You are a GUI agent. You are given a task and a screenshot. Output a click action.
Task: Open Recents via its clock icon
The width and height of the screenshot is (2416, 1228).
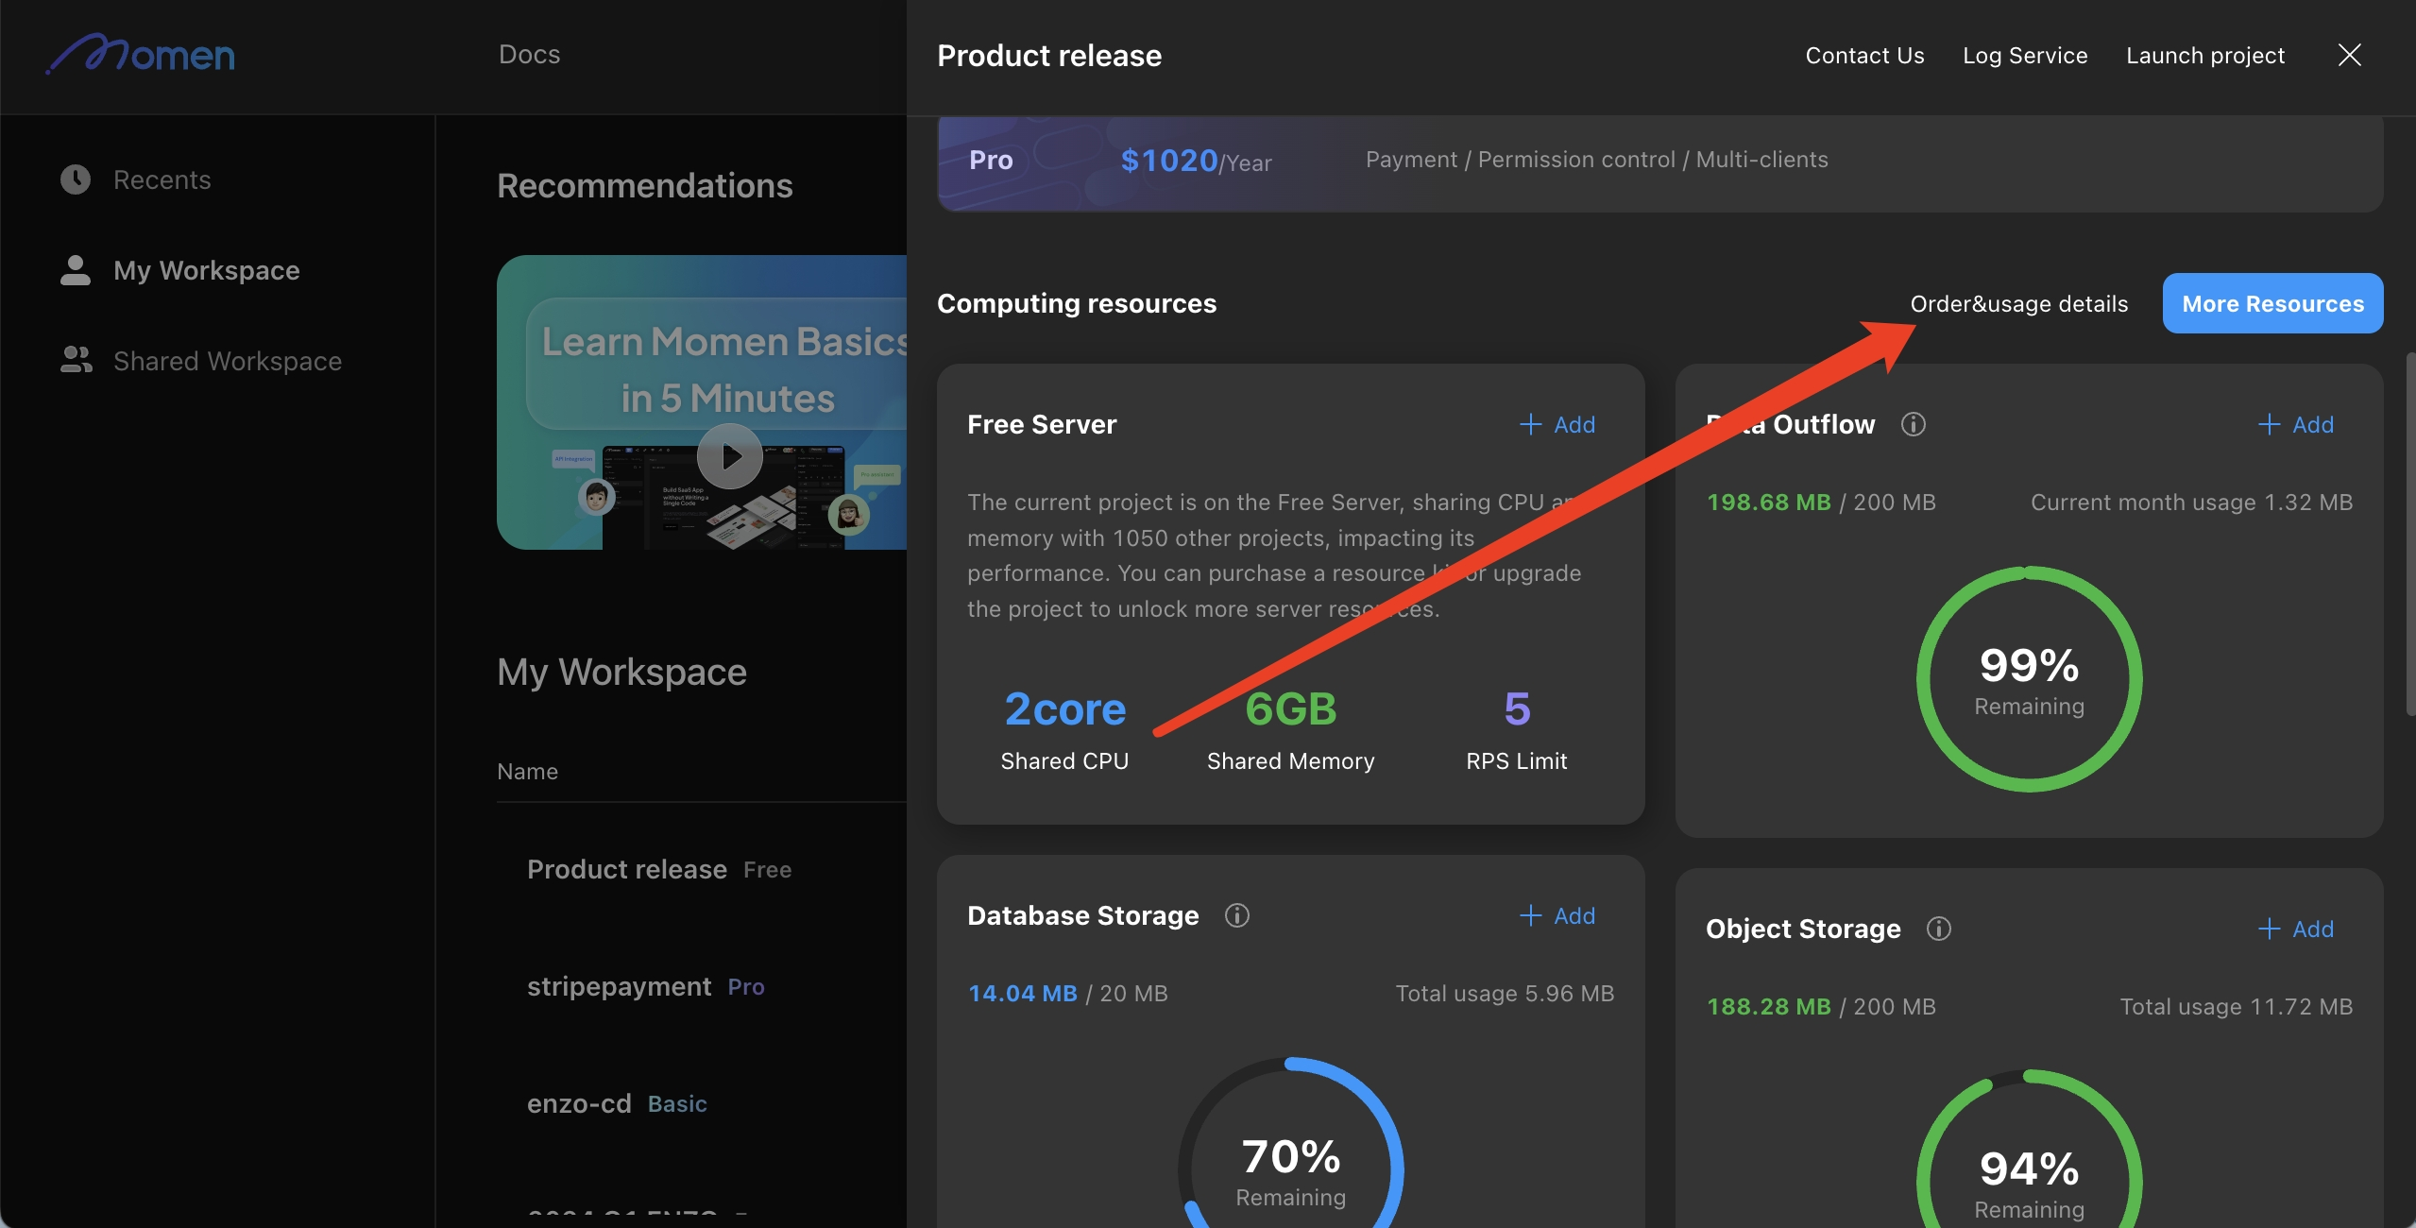pyautogui.click(x=76, y=179)
